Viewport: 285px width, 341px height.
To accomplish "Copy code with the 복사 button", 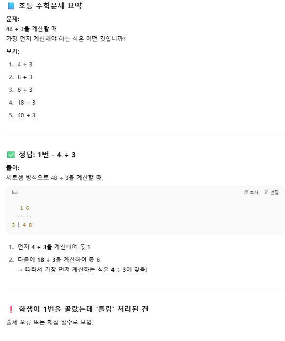I will [251, 192].
